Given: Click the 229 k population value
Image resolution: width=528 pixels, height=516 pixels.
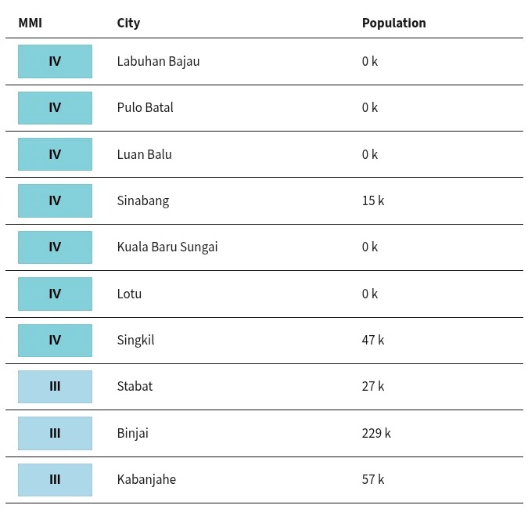Looking at the screenshot, I should (x=376, y=434).
